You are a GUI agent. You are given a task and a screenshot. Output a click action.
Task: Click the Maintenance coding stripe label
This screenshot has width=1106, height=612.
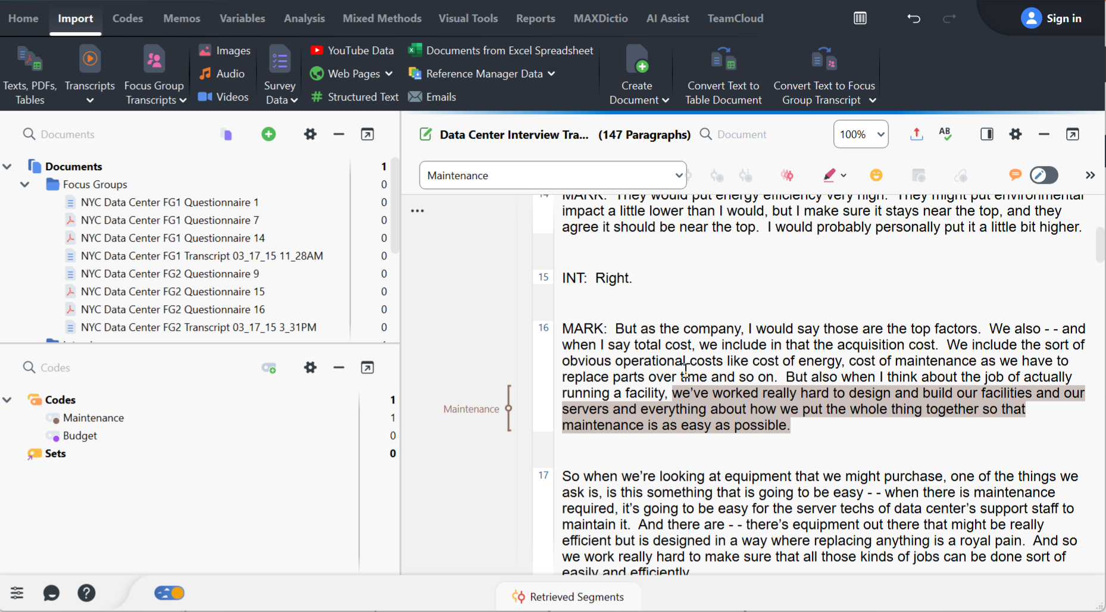pos(471,409)
